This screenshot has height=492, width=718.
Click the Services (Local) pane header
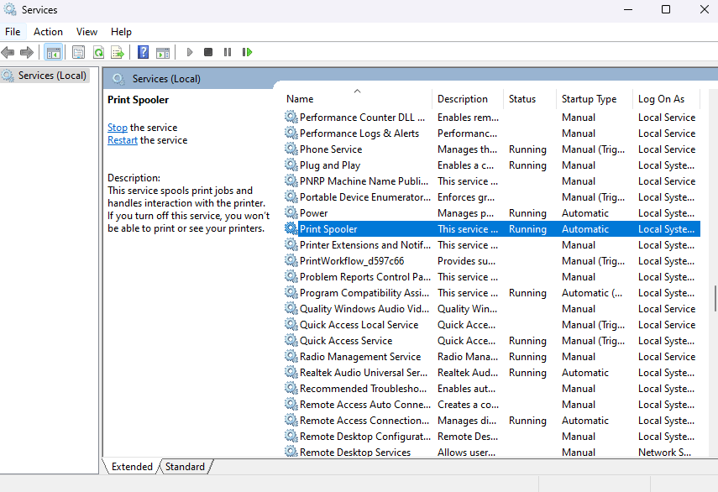[x=166, y=79]
